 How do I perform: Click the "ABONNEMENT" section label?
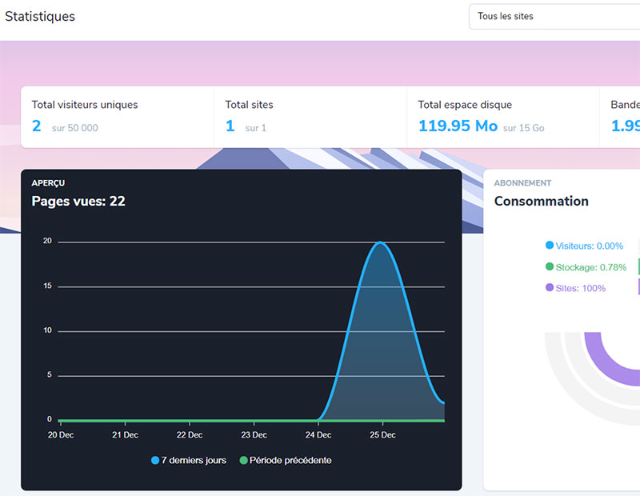pos(522,183)
